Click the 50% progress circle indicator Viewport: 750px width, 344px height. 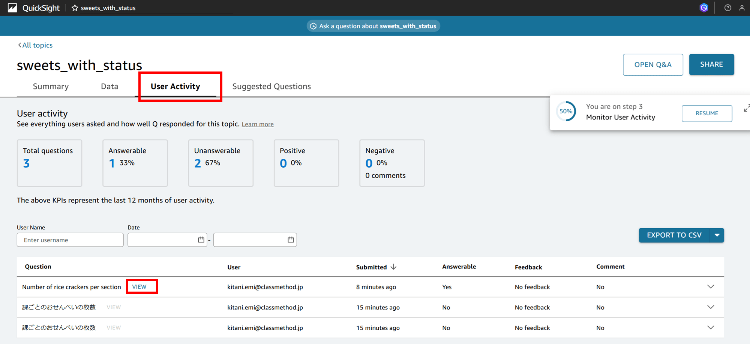coord(566,111)
